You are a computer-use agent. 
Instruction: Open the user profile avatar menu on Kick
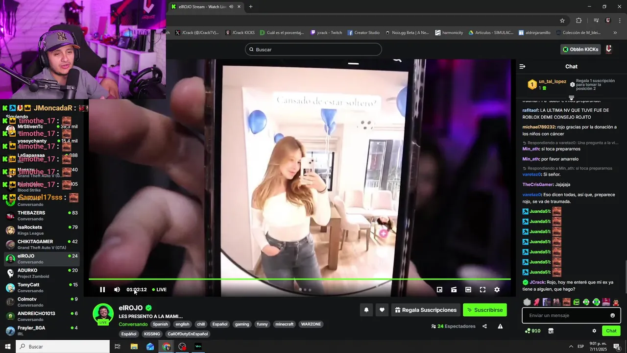point(609,50)
